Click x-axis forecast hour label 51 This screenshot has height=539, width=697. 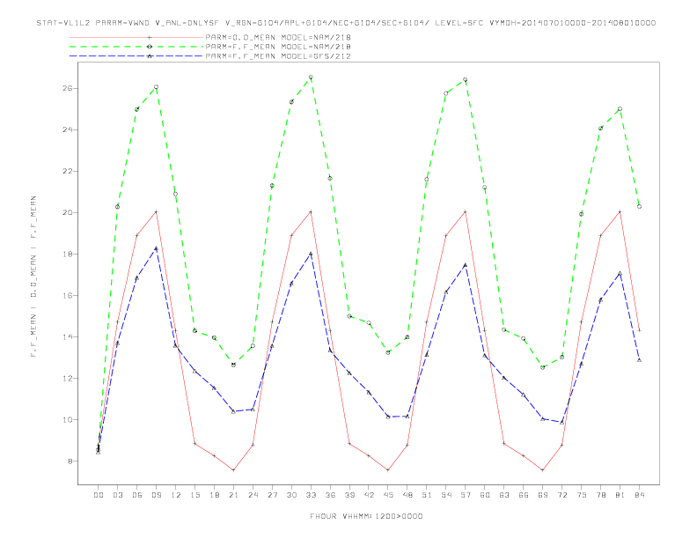[427, 495]
